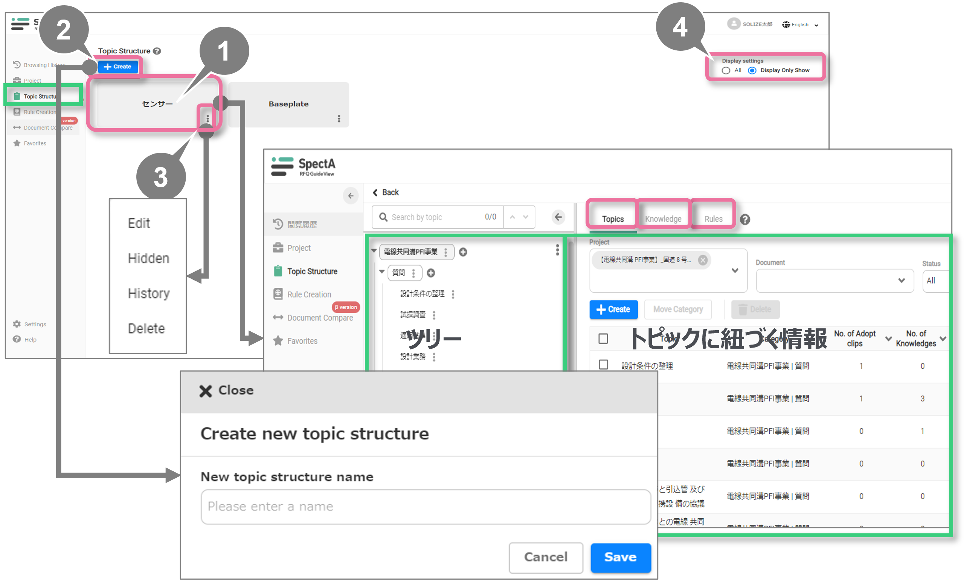Click the left-arrow sidebar collapse icon
The width and height of the screenshot is (964, 580).
(351, 196)
